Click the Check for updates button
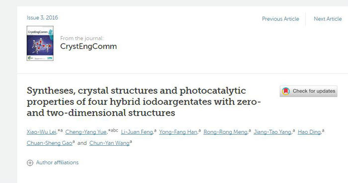Screen dimensions: 348x183 tap(309, 91)
